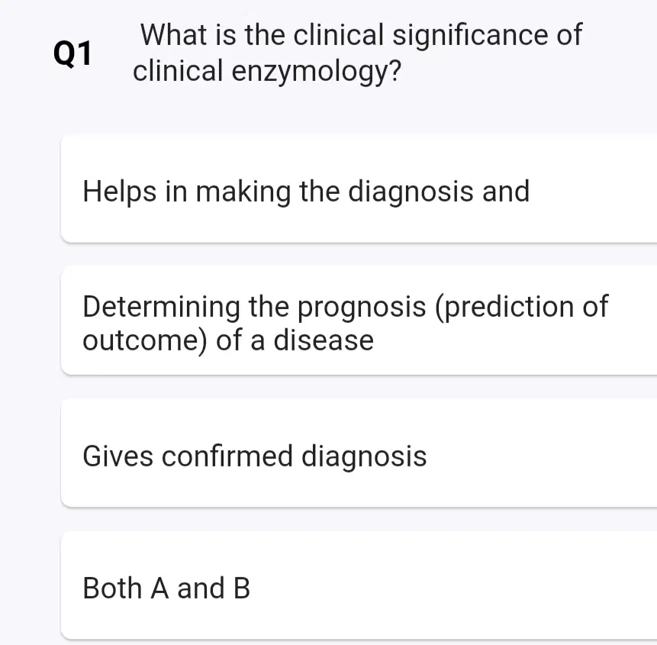The image size is (657, 645).
Task: Select the option starting with 'Determining'
Action: pyautogui.click(x=359, y=321)
